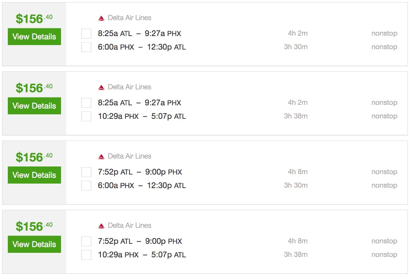Check the 7:52p departure in the fourth card

click(86, 241)
